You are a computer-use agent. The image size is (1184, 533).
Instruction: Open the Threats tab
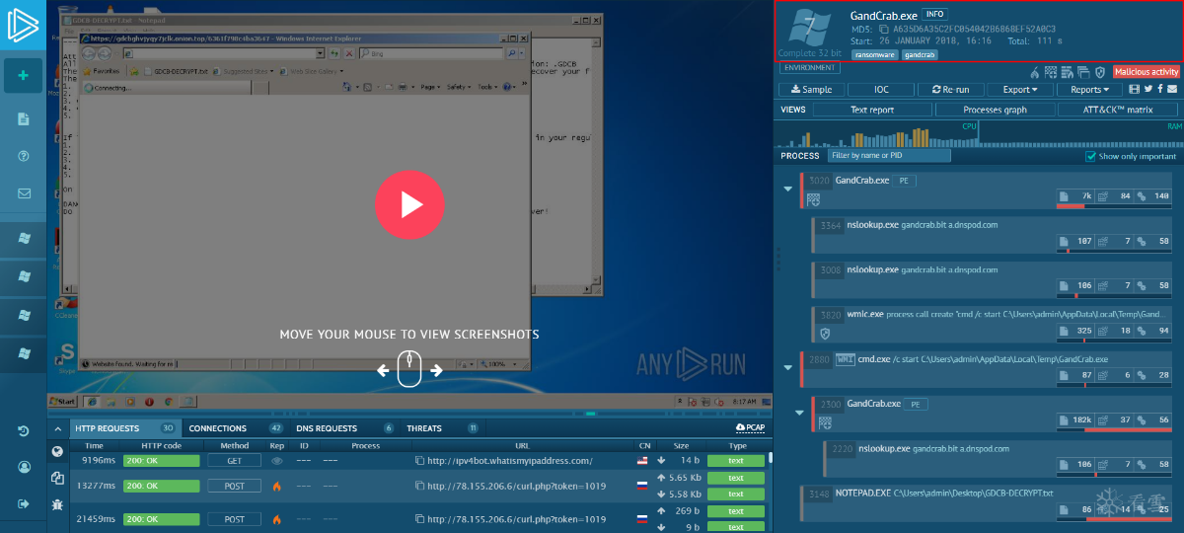coord(441,428)
